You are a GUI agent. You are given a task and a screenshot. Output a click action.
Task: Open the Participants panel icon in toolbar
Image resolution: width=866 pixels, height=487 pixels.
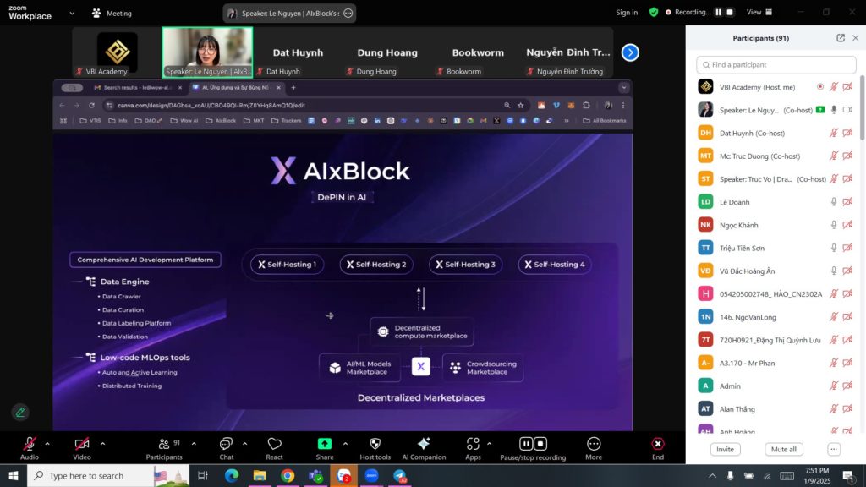pos(164,444)
